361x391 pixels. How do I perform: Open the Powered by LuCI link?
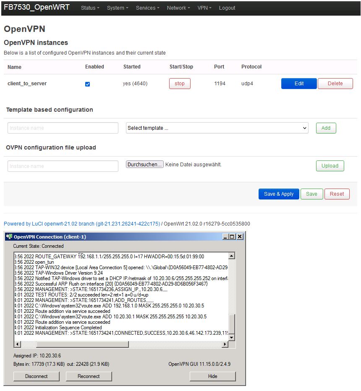(x=82, y=224)
